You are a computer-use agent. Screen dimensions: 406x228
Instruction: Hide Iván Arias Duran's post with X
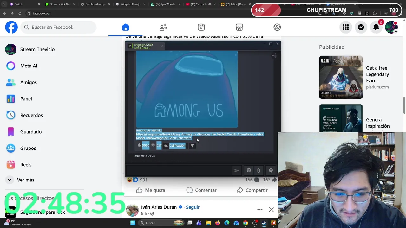271,210
